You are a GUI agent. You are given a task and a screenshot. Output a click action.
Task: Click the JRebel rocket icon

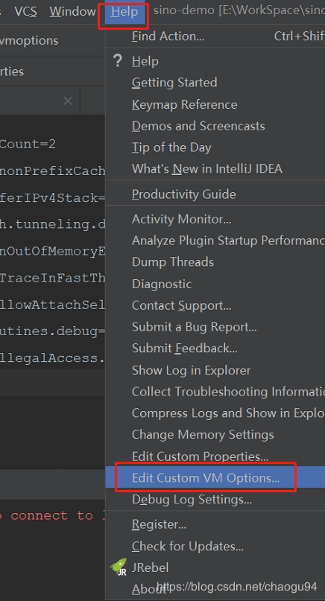tap(119, 567)
